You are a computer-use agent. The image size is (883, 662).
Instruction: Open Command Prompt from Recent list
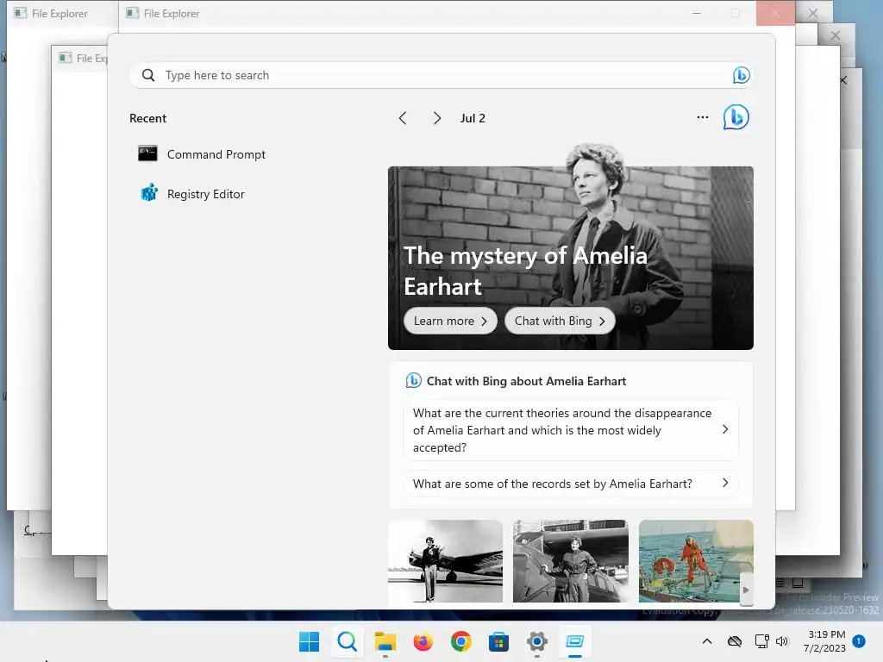point(202,154)
